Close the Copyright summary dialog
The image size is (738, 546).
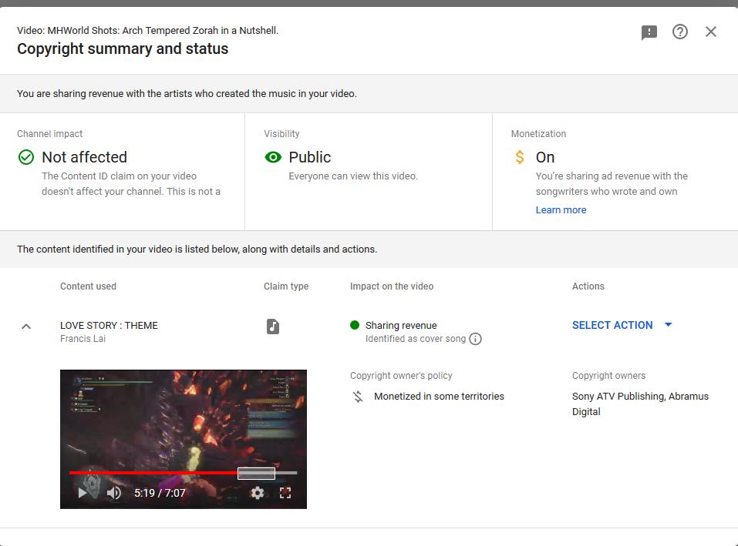pyautogui.click(x=711, y=32)
